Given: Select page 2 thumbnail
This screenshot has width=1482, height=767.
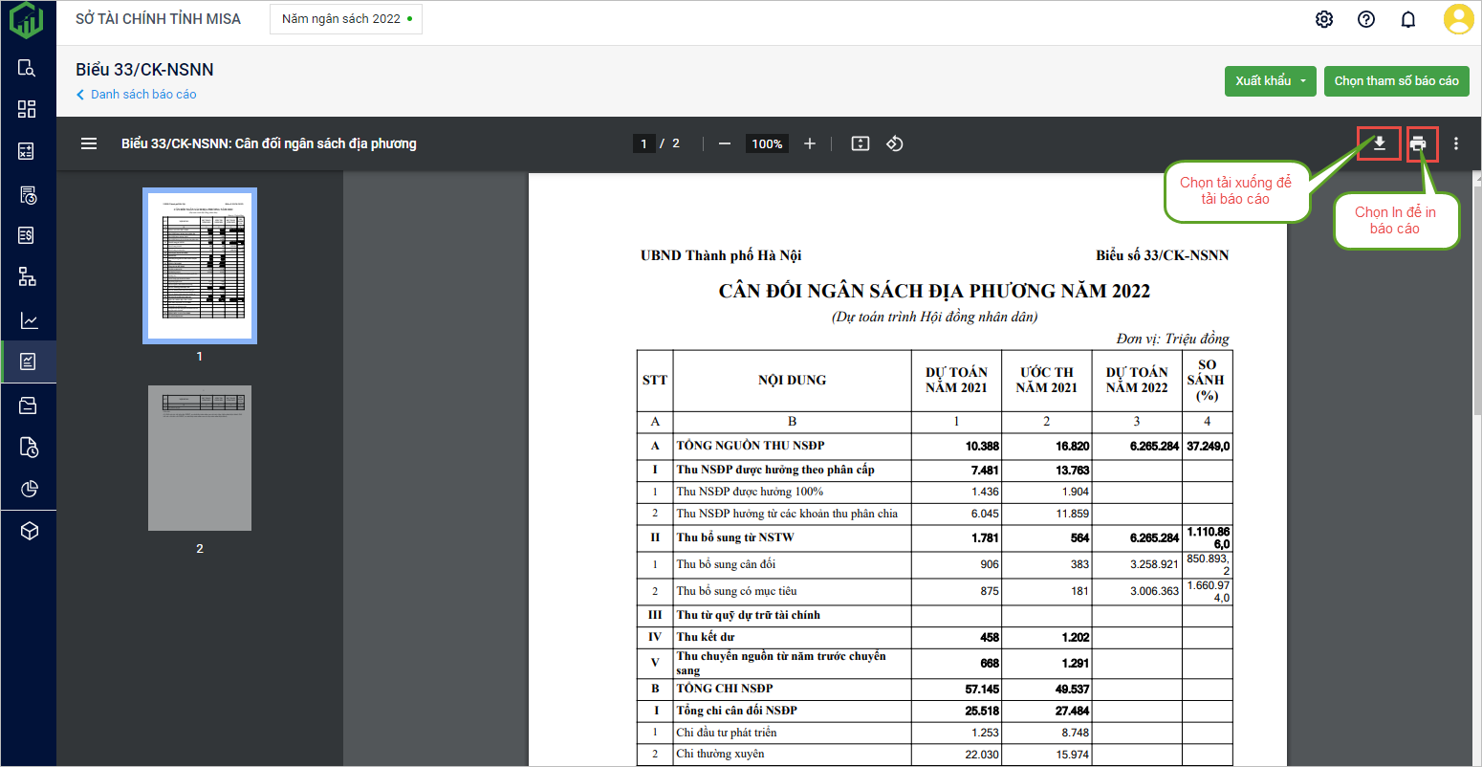Looking at the screenshot, I should (200, 458).
